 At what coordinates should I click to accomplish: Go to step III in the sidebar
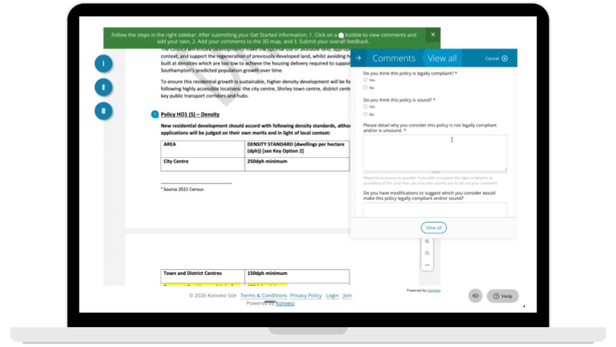pyautogui.click(x=103, y=111)
